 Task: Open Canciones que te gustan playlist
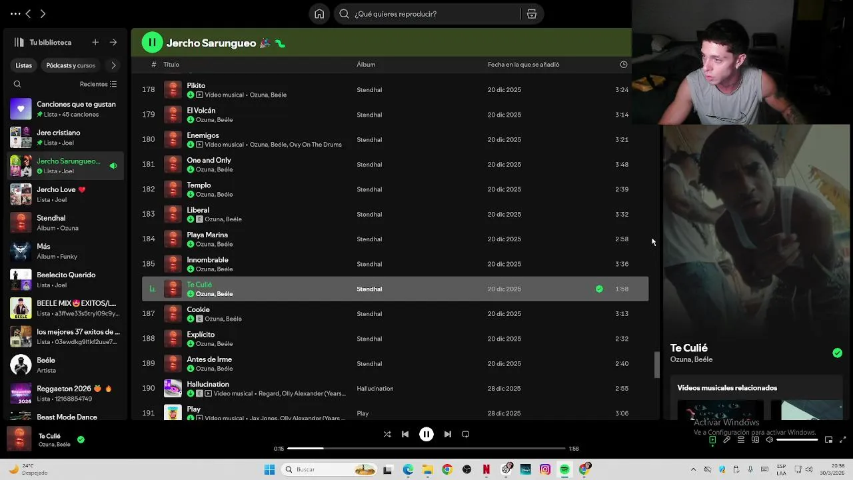[x=65, y=109]
